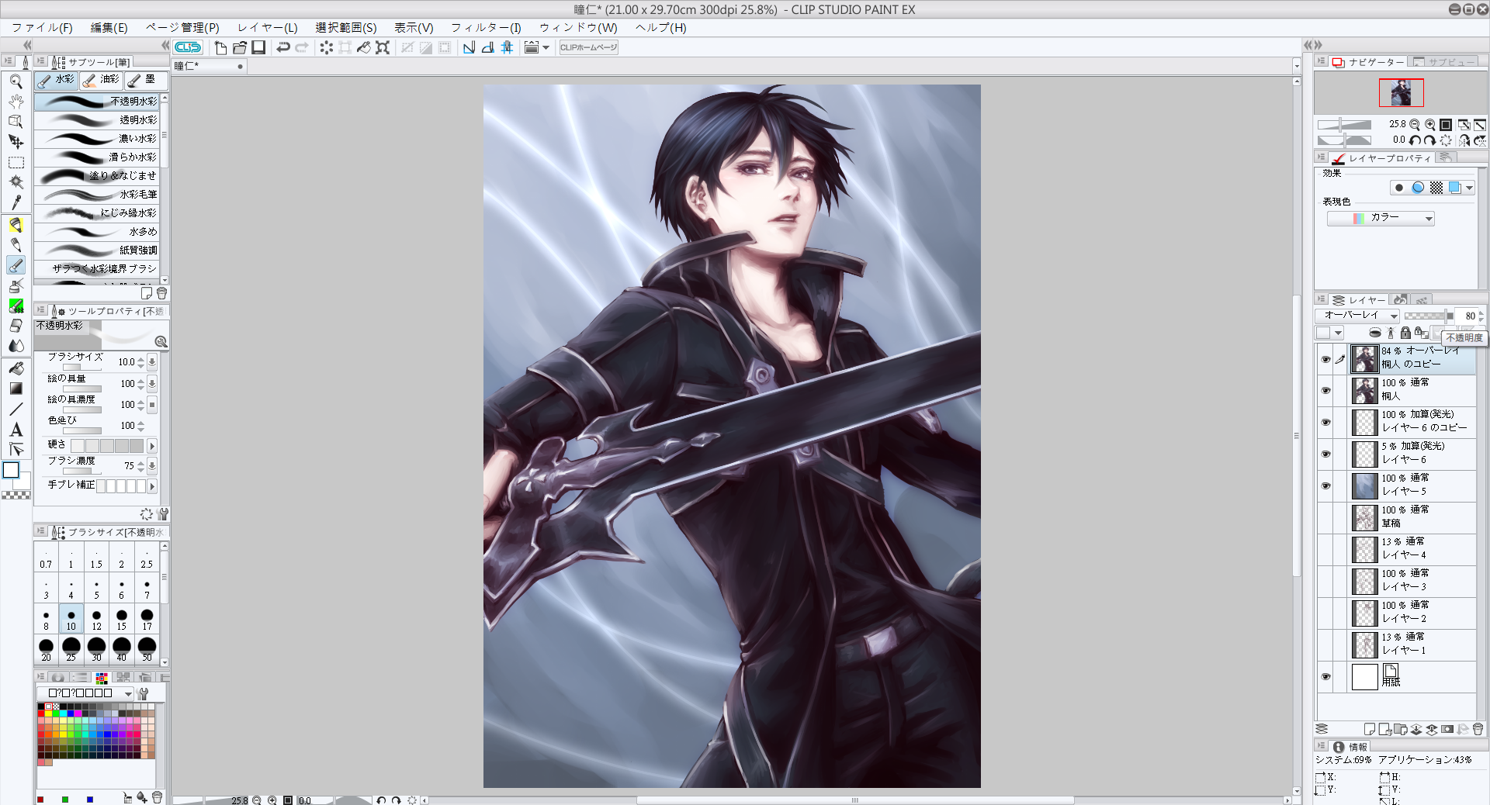Select the auto select magic wand tool
This screenshot has height=805, width=1490.
[x=16, y=182]
